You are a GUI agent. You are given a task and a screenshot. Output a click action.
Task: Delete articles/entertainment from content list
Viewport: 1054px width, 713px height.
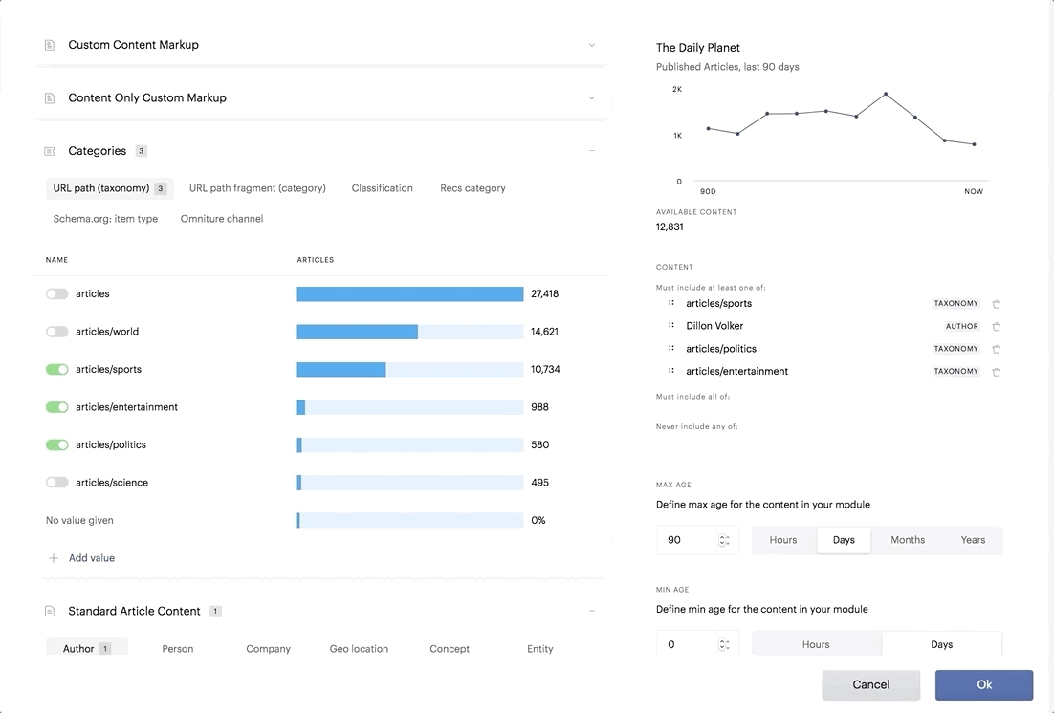997,372
